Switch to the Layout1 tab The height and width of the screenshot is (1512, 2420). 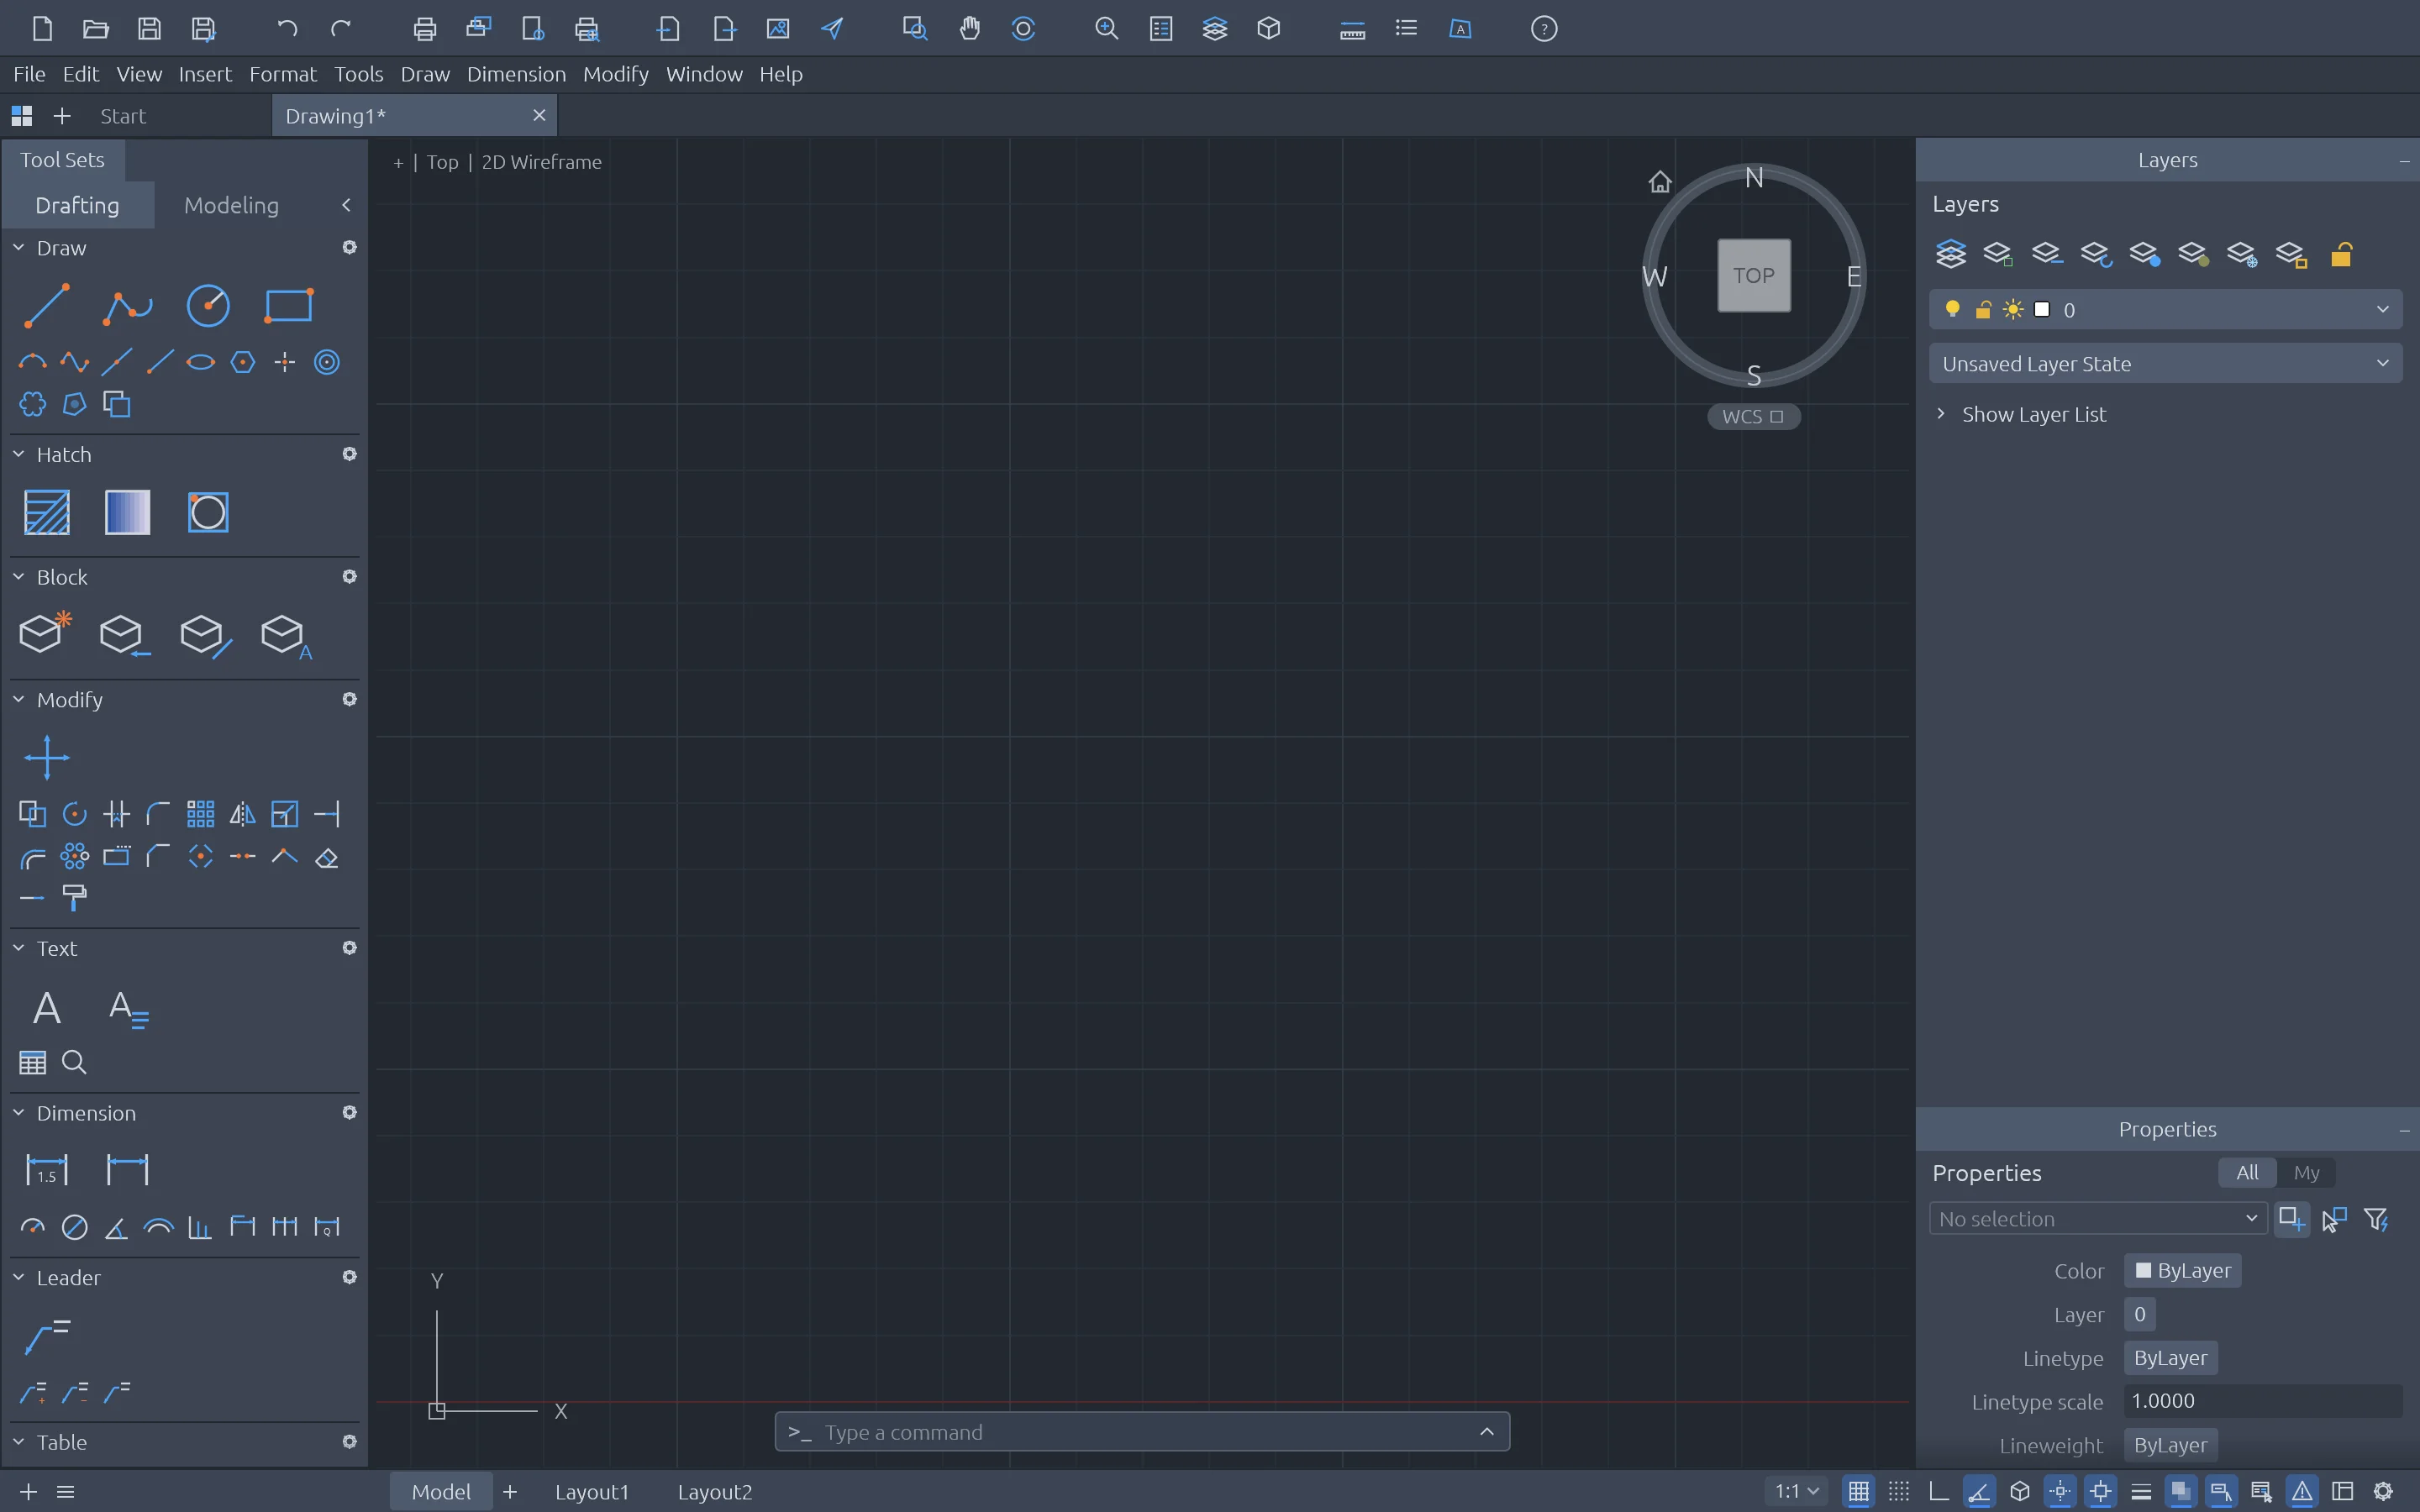[x=592, y=1491]
